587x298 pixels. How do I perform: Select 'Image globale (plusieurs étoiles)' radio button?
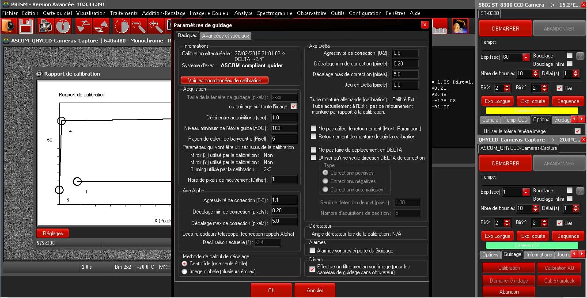pyautogui.click(x=185, y=271)
